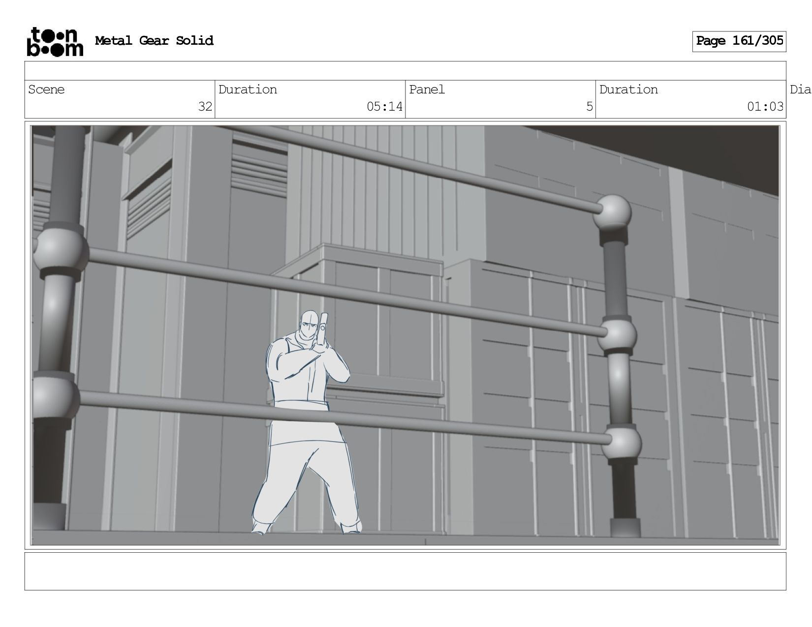The width and height of the screenshot is (812, 627).
Task: Click the empty notes box below the panel
Action: pos(405,571)
